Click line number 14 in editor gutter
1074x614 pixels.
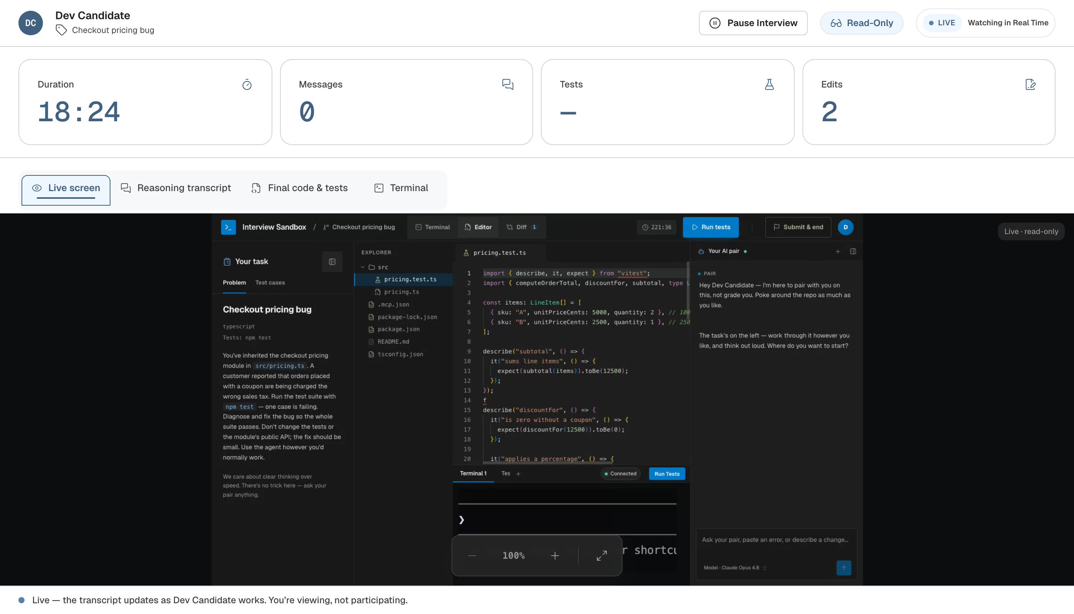(467, 400)
